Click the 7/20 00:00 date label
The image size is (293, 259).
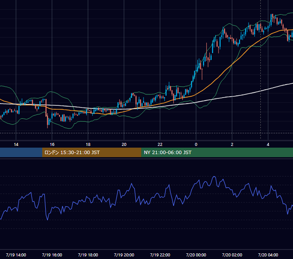coord(196,255)
